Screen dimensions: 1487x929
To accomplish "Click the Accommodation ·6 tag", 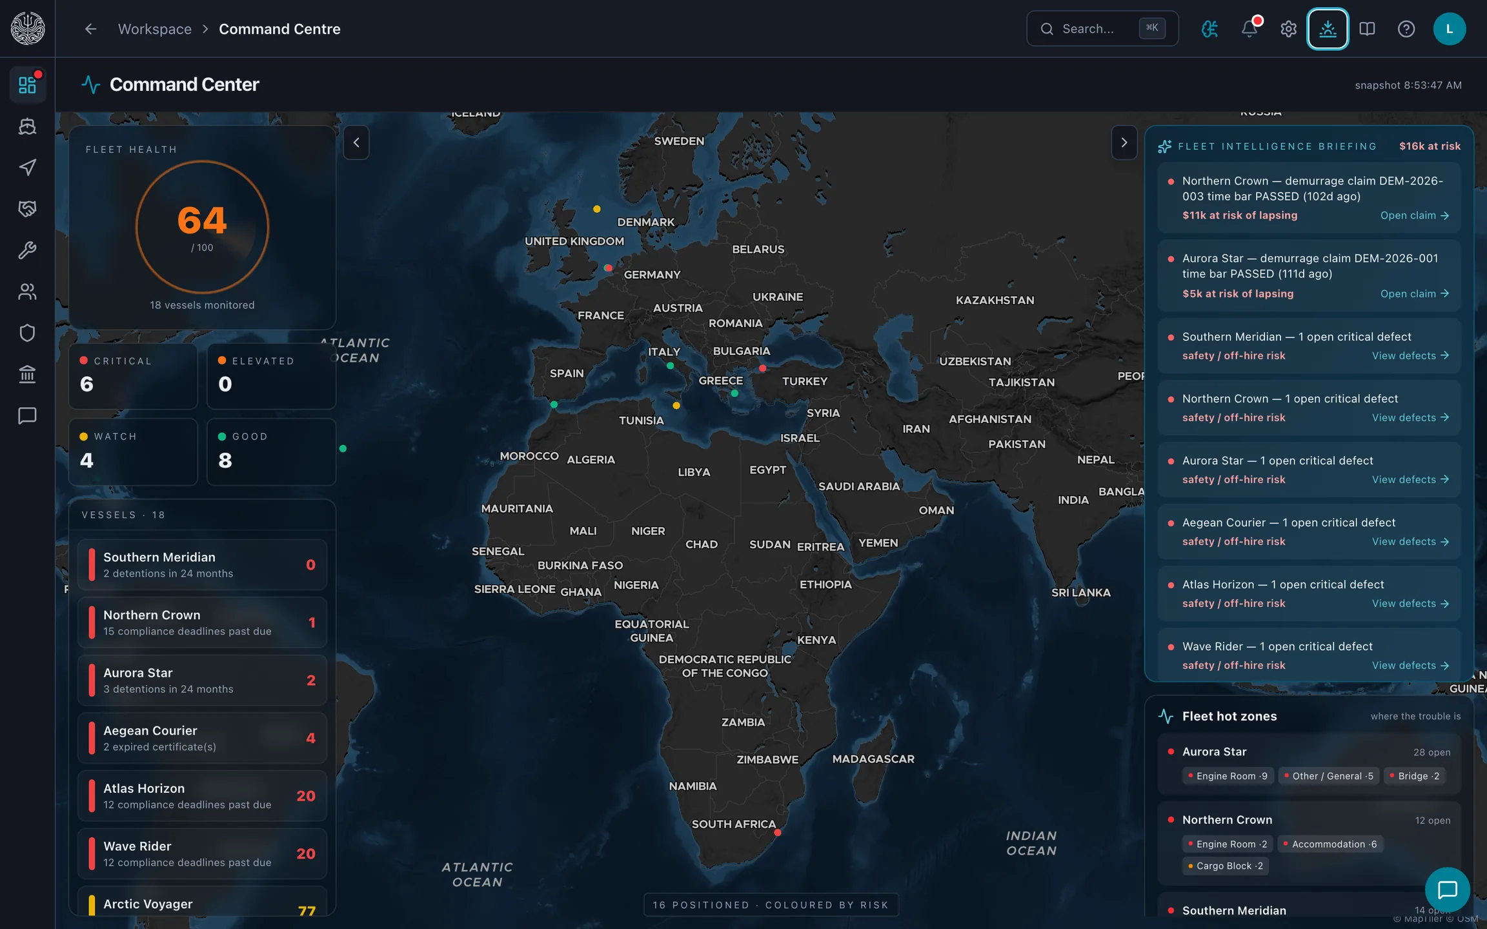I will click(x=1330, y=844).
